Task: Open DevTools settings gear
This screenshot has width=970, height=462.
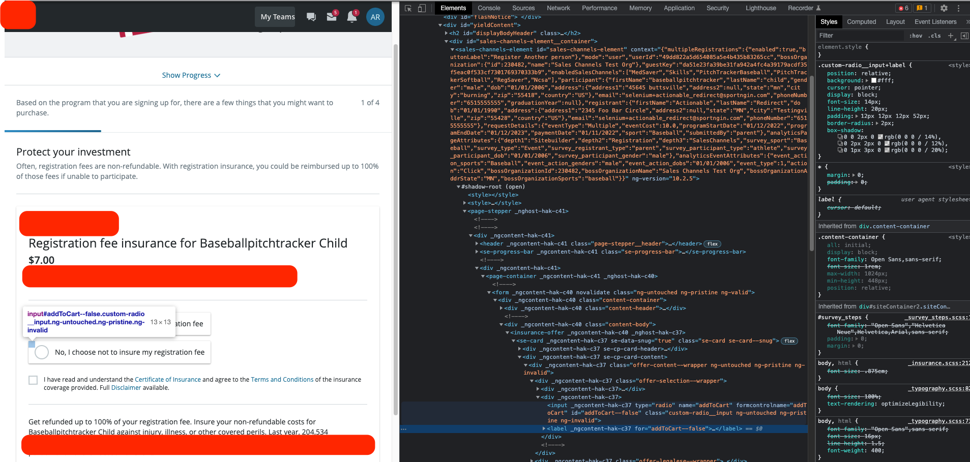Action: (x=944, y=8)
